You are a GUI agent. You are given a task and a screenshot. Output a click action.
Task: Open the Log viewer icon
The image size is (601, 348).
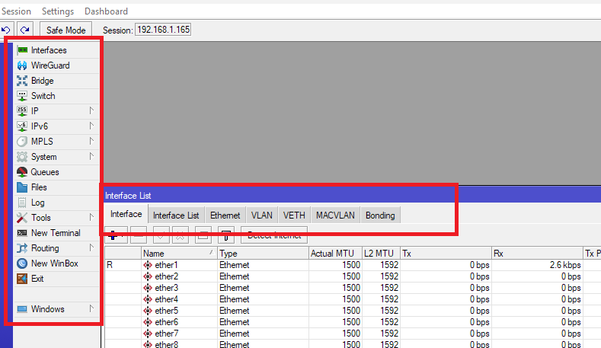pos(22,203)
